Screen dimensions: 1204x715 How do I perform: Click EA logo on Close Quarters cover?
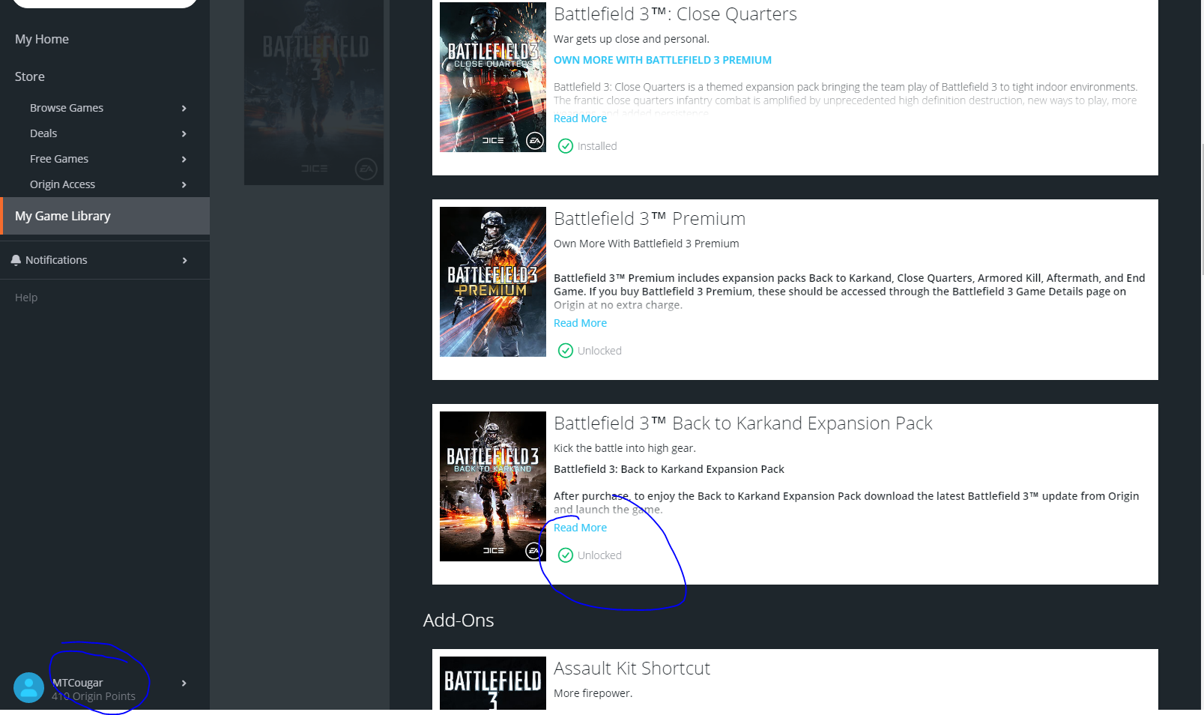click(x=535, y=140)
